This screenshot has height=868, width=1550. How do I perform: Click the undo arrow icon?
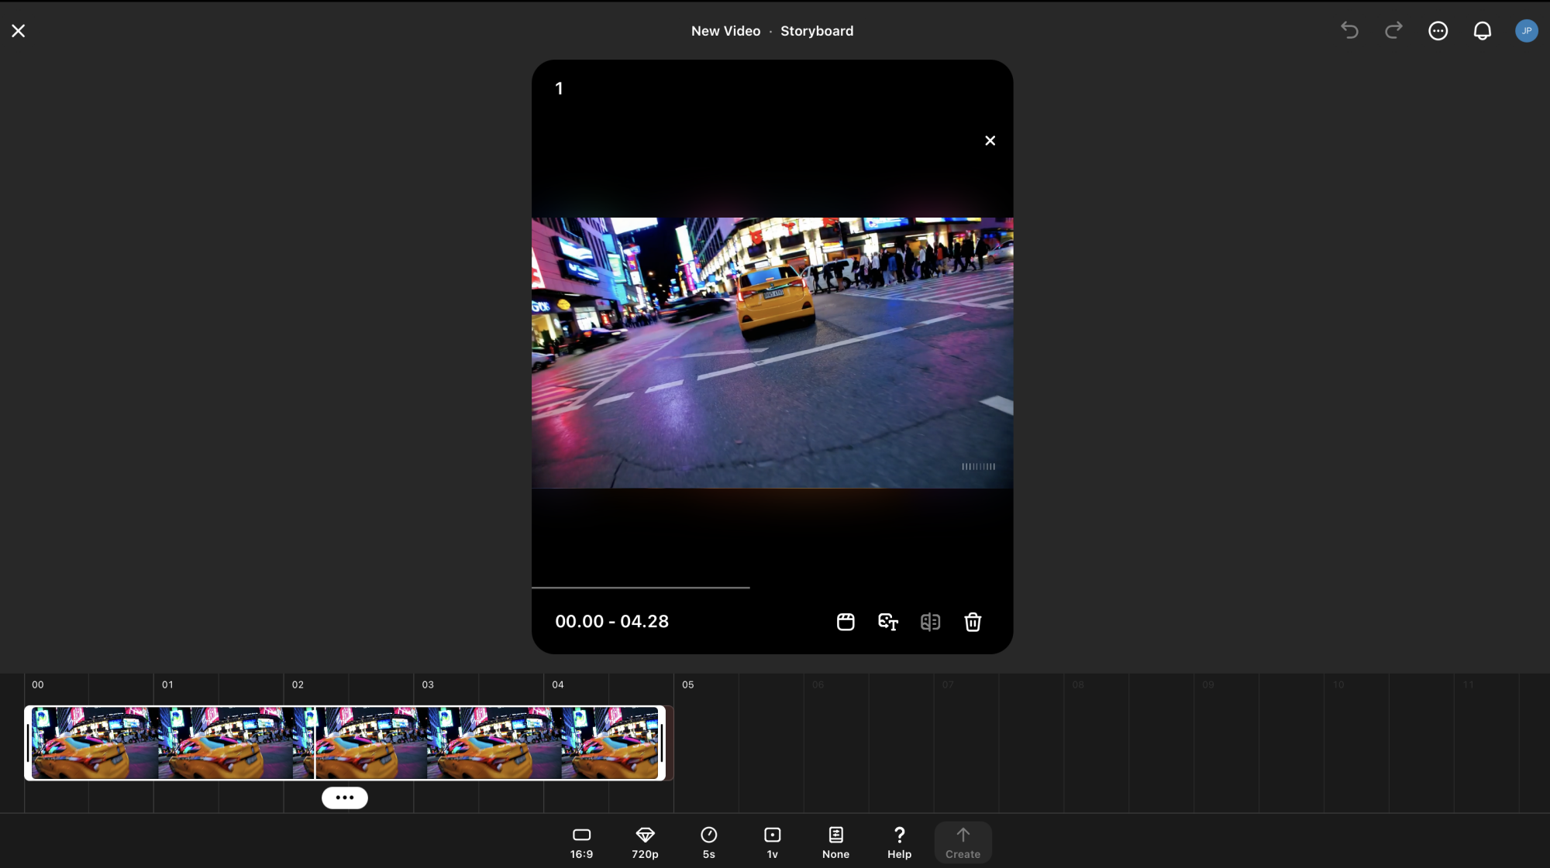pyautogui.click(x=1349, y=30)
